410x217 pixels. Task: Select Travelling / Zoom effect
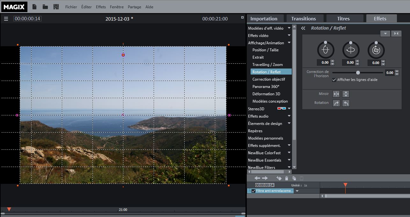(267, 65)
